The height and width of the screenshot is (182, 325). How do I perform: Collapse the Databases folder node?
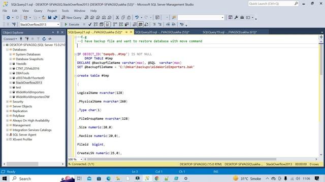(7, 50)
